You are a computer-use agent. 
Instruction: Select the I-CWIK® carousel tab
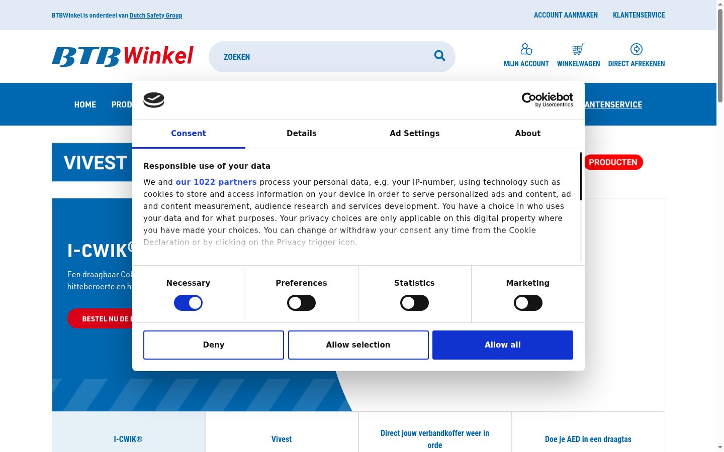128,432
